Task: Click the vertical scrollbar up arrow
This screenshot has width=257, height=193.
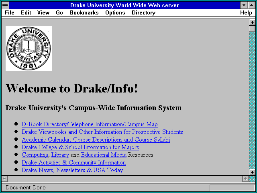Action: pos(252,23)
